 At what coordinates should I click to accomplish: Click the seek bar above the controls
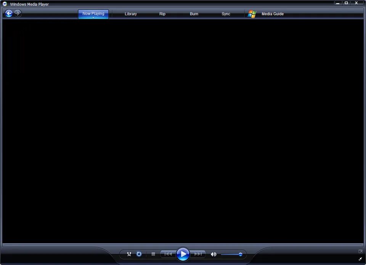(x=183, y=245)
